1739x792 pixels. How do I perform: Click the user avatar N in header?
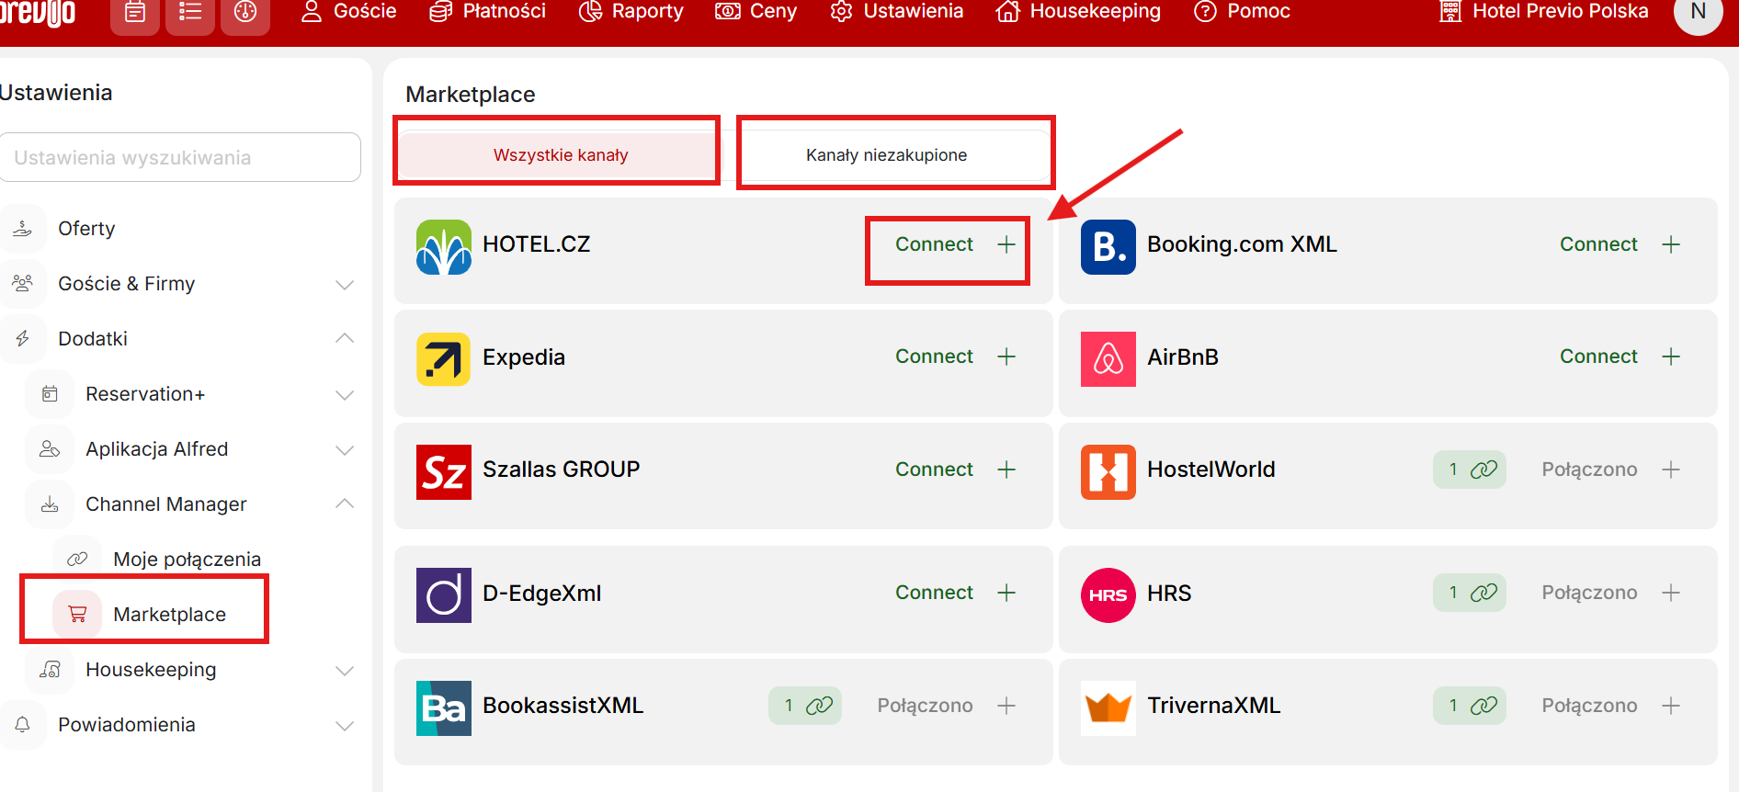(1698, 13)
